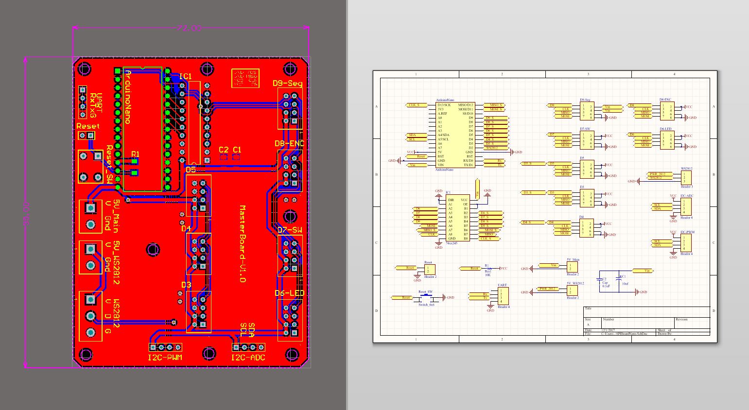Select the D3 designator on the PCB

click(187, 285)
